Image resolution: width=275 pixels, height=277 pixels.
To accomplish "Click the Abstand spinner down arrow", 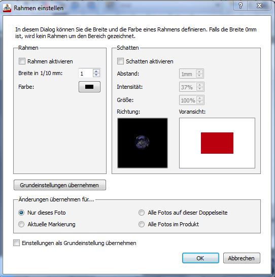I will 199,76.
